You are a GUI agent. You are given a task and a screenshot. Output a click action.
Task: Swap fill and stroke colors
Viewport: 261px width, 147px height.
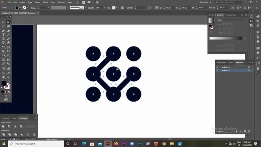point(9,82)
